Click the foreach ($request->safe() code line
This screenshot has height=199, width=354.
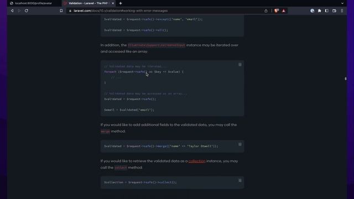(x=144, y=72)
